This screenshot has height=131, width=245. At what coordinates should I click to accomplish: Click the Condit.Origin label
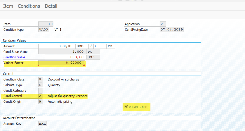(x=12, y=101)
